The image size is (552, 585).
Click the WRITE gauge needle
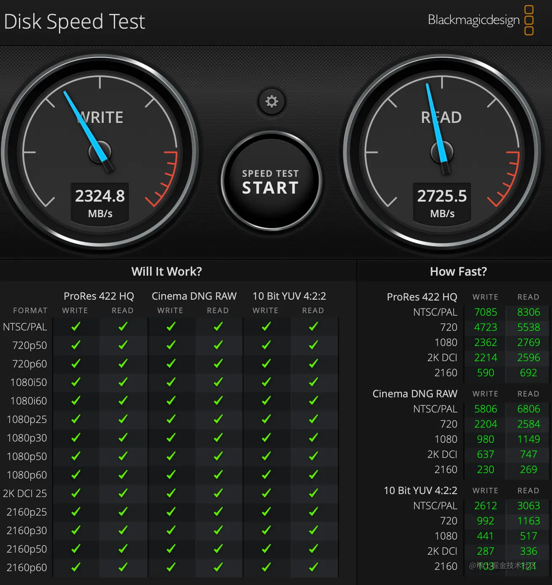pos(87,129)
